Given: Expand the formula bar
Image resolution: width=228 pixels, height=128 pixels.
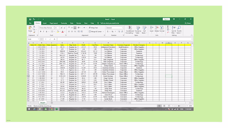Looking at the screenshot, I should (192, 39).
